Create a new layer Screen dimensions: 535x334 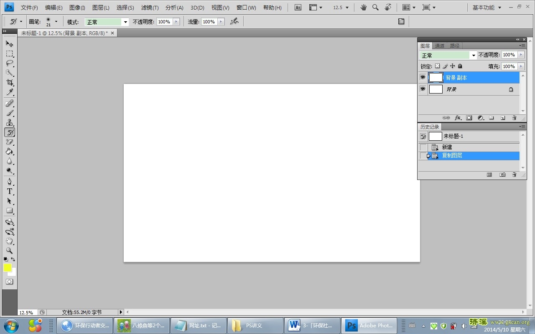pos(503,118)
